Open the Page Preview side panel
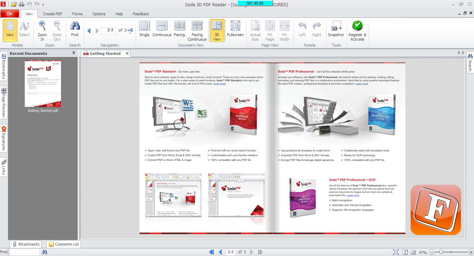The width and height of the screenshot is (474, 256). tap(4, 103)
